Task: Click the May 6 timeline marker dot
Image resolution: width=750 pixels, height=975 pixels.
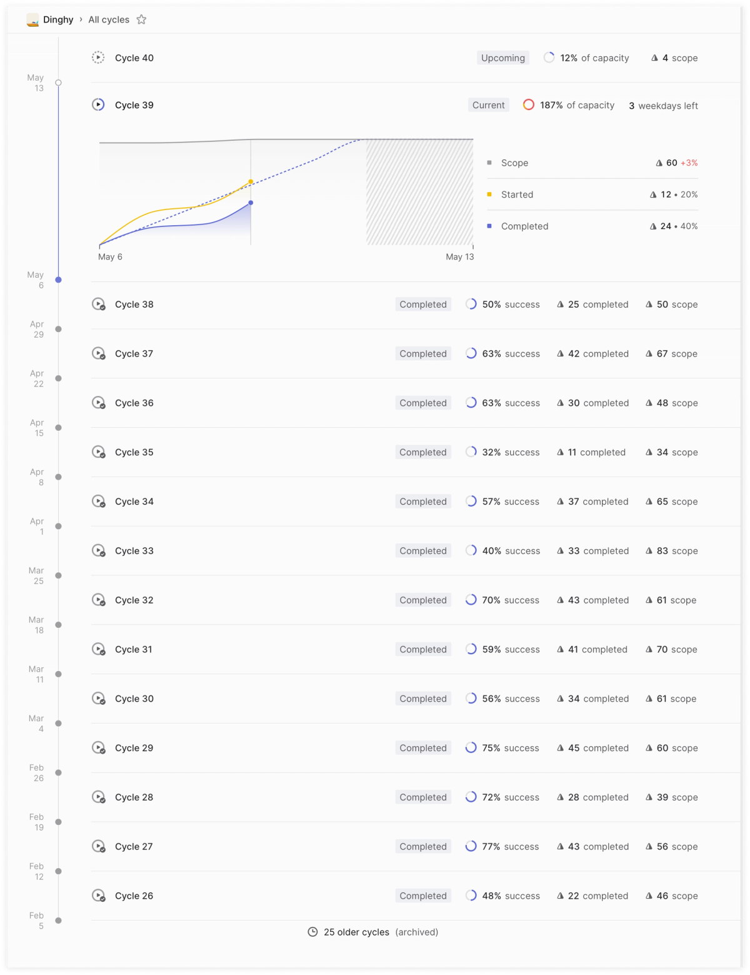Action: [x=58, y=280]
